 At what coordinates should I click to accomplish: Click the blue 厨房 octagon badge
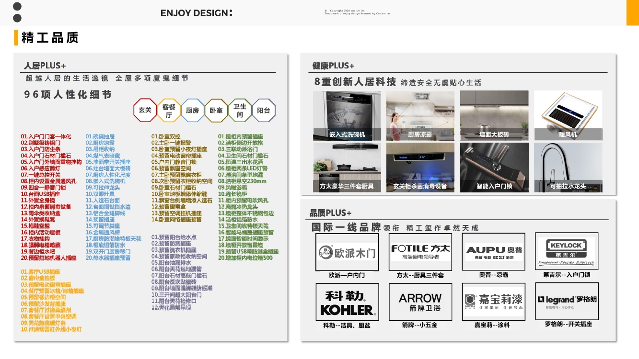point(192,111)
